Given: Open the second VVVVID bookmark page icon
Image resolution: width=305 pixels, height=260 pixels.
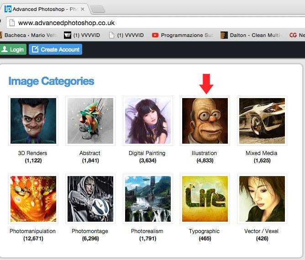Looking at the screenshot, I should (x=111, y=35).
